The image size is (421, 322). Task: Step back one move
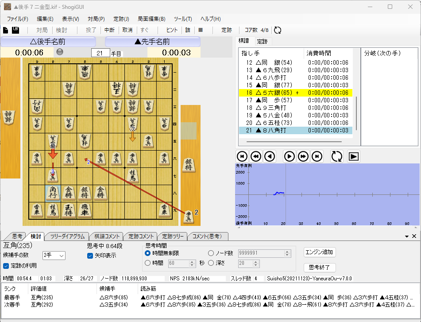(x=270, y=156)
